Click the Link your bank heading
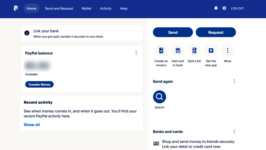The height and width of the screenshot is (150, 266). coord(46,31)
